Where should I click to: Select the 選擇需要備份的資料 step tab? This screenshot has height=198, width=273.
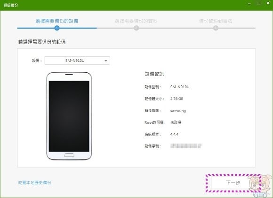pyautogui.click(x=136, y=21)
